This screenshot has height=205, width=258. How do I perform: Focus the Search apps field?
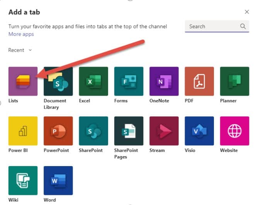coord(217,26)
